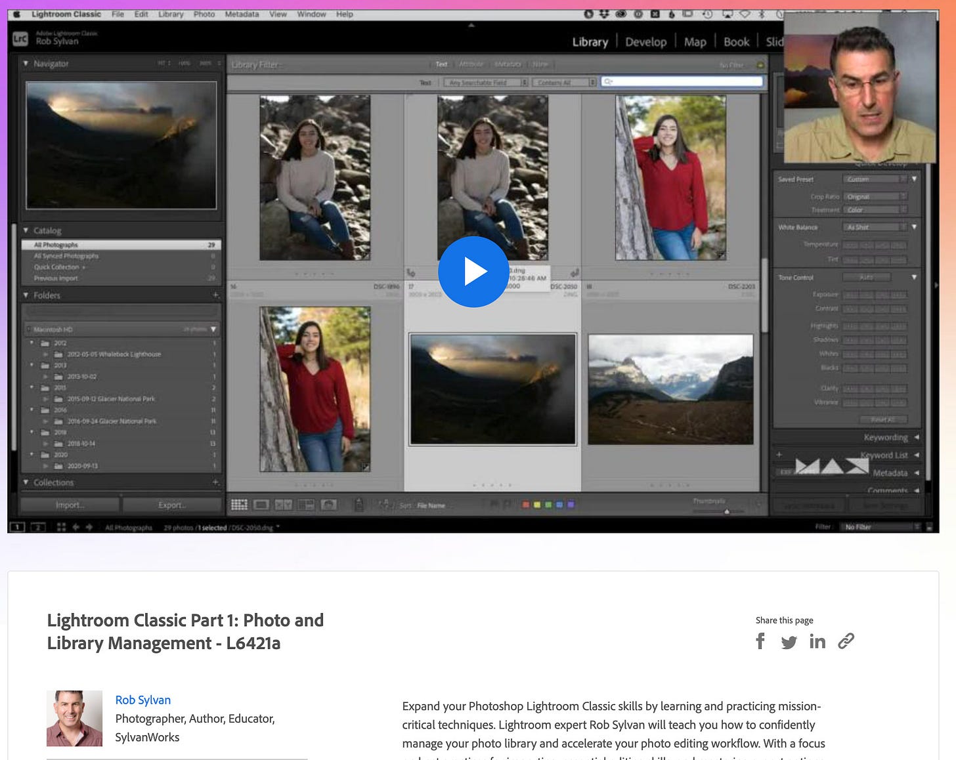Open the File menu
The width and height of the screenshot is (956, 760).
118,14
